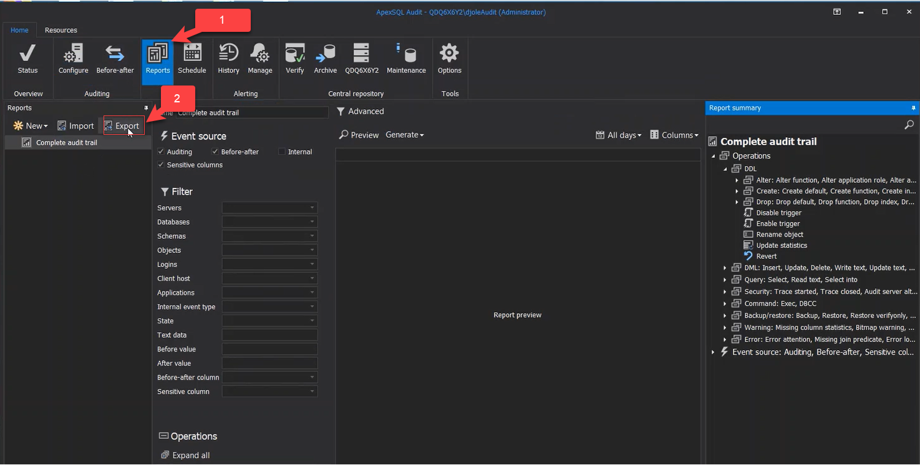
Task: Click the Update statistics icon
Action: click(x=748, y=245)
